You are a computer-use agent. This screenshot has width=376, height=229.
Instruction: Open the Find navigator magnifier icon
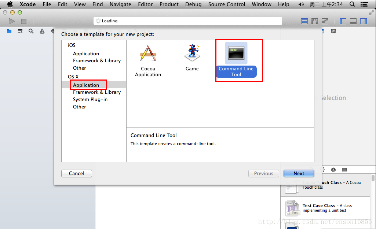click(x=31, y=31)
